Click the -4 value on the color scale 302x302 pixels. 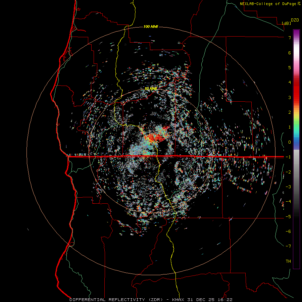[x=288, y=202]
